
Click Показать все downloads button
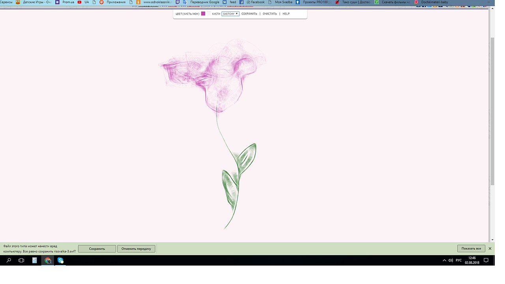tap(471, 248)
